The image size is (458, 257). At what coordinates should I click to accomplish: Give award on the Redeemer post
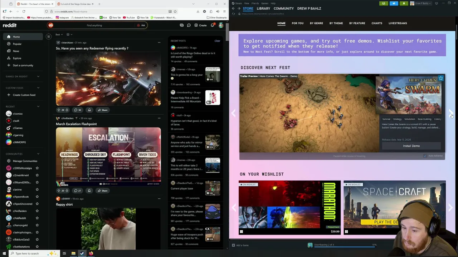[89, 110]
